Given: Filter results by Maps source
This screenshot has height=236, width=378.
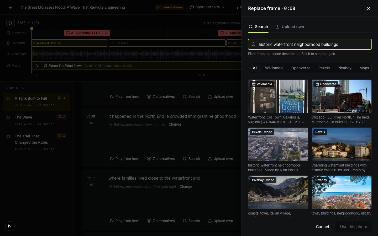Looking at the screenshot, I should click(364, 68).
